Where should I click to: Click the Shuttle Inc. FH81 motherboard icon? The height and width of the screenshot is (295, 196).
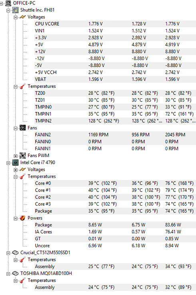click(15, 10)
